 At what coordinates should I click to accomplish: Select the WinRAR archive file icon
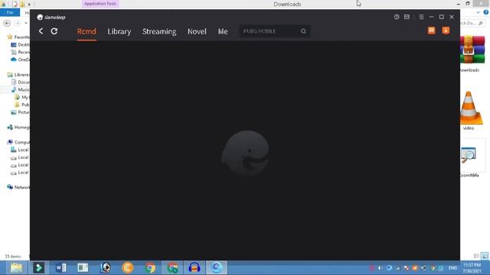point(472,50)
